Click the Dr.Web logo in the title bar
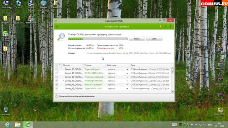This screenshot has width=228, height=128. point(56,21)
